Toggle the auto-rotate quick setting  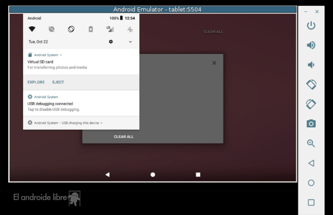click(x=71, y=29)
